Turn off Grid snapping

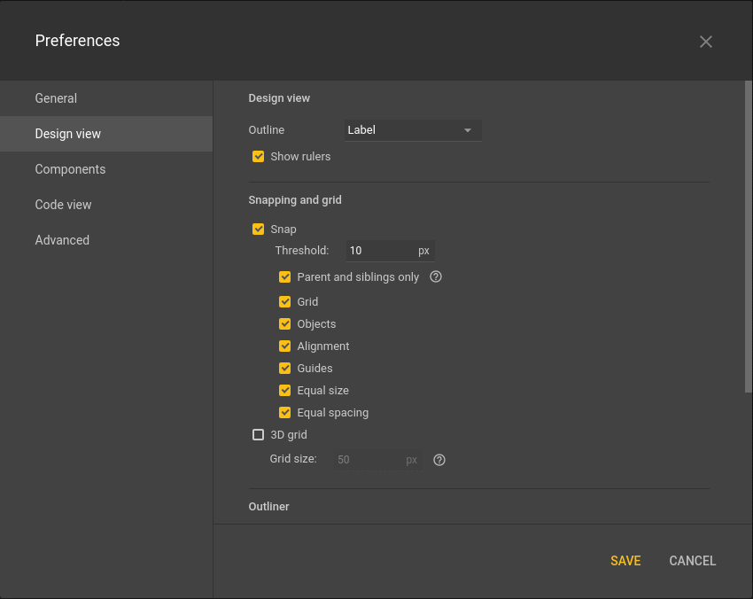click(x=284, y=301)
